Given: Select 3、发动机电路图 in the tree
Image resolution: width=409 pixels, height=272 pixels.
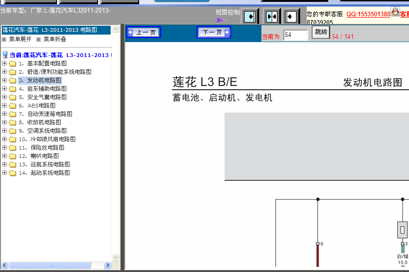Looking at the screenshot, I should pos(40,80).
